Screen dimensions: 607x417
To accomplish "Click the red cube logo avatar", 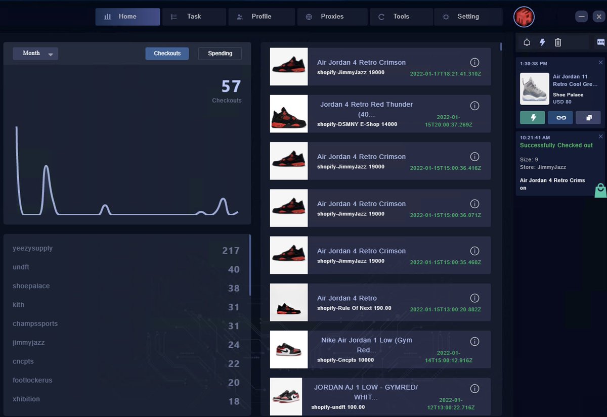I will pos(524,17).
